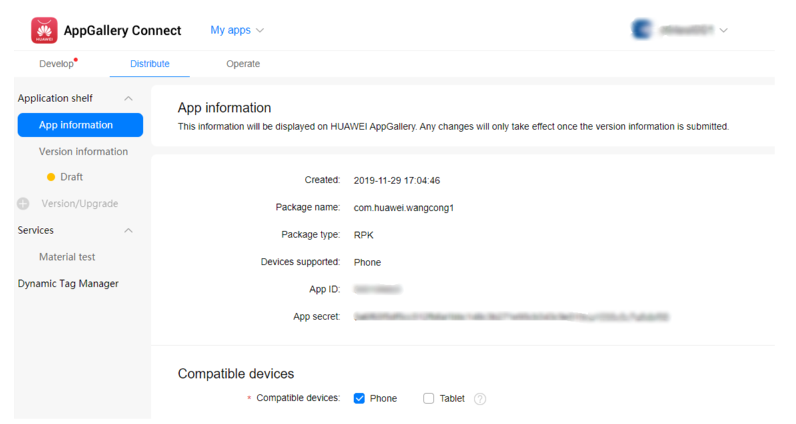Click the Compatible devices heading
The height and width of the screenshot is (424, 796).
(x=236, y=374)
